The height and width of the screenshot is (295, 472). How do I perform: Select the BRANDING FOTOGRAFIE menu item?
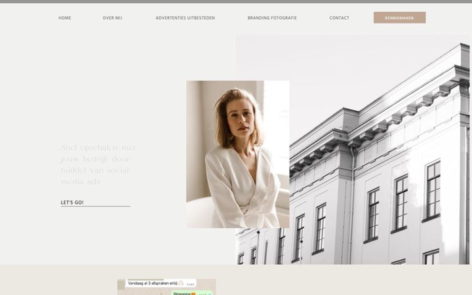272,18
